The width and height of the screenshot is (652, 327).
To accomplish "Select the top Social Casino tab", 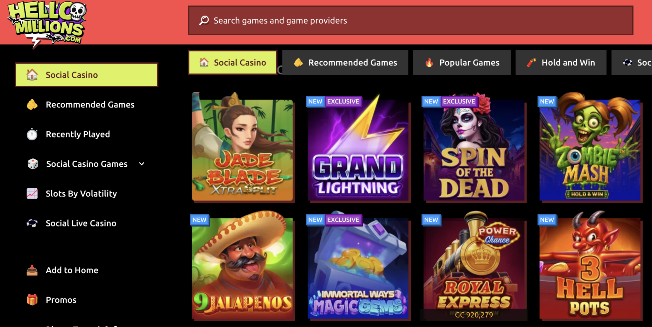I will pos(233,62).
